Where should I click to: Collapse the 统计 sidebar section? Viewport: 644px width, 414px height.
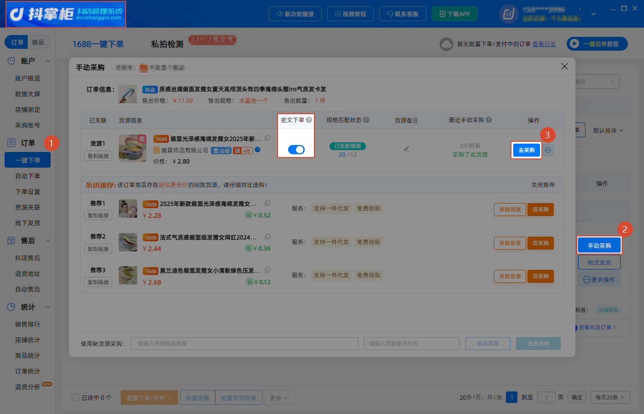tap(48, 307)
